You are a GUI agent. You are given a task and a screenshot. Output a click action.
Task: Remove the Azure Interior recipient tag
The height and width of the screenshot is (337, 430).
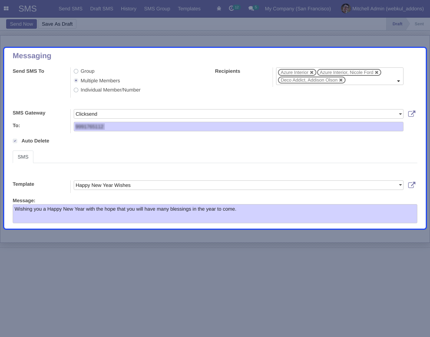coord(311,72)
